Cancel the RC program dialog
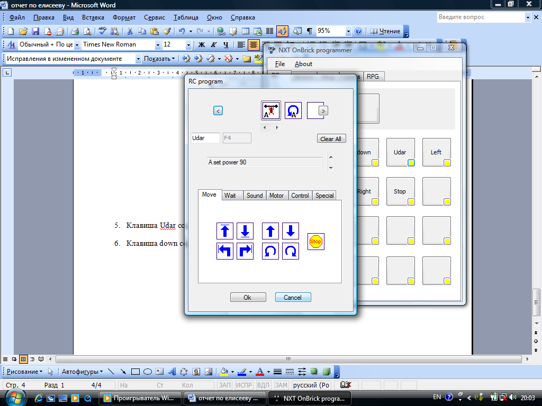 pos(293,297)
